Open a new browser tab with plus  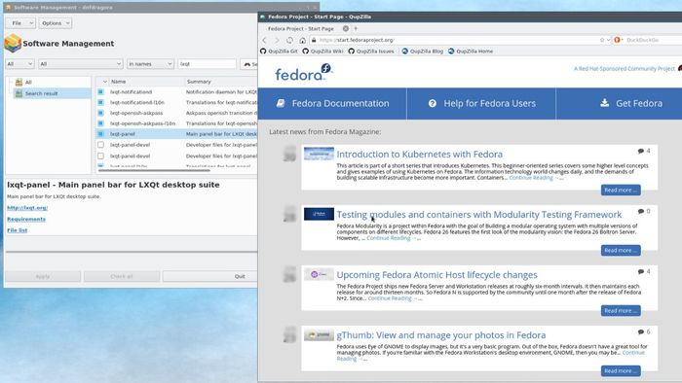[356, 28]
